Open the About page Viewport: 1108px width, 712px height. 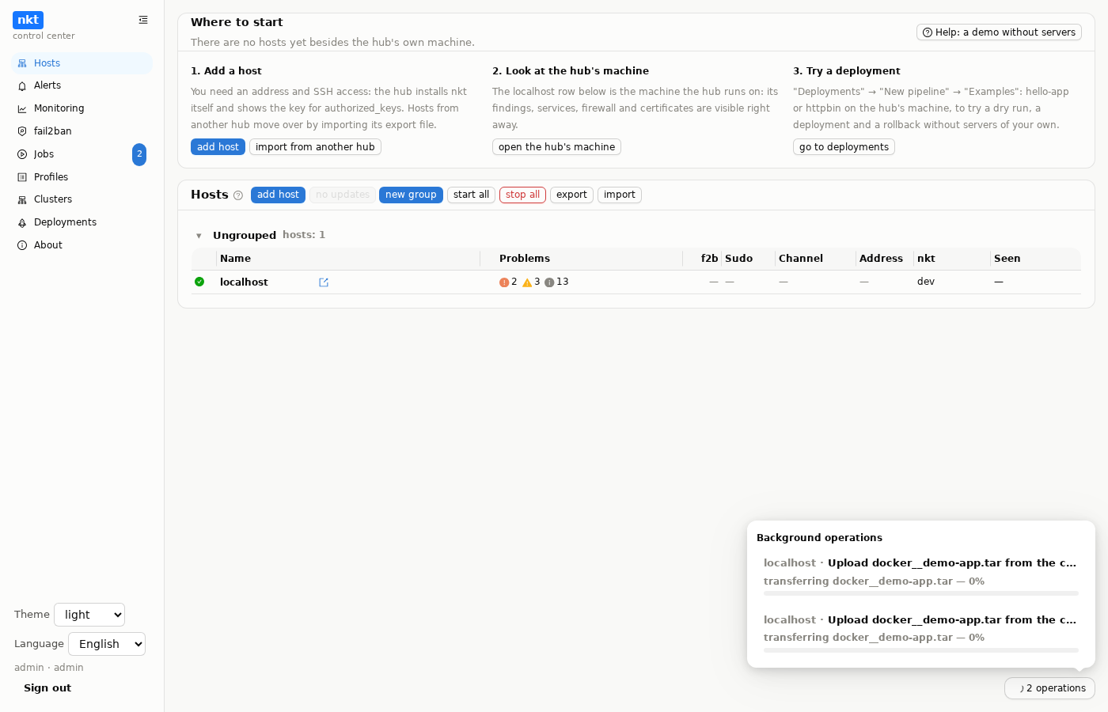tap(82, 245)
